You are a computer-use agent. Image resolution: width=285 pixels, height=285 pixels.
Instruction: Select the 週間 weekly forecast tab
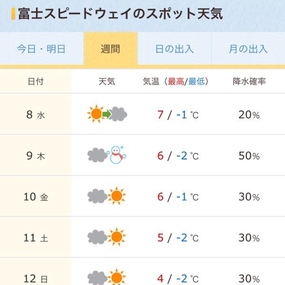click(x=111, y=49)
